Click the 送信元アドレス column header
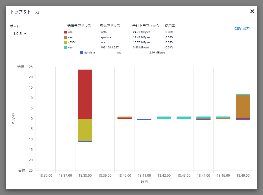 [x=79, y=26]
